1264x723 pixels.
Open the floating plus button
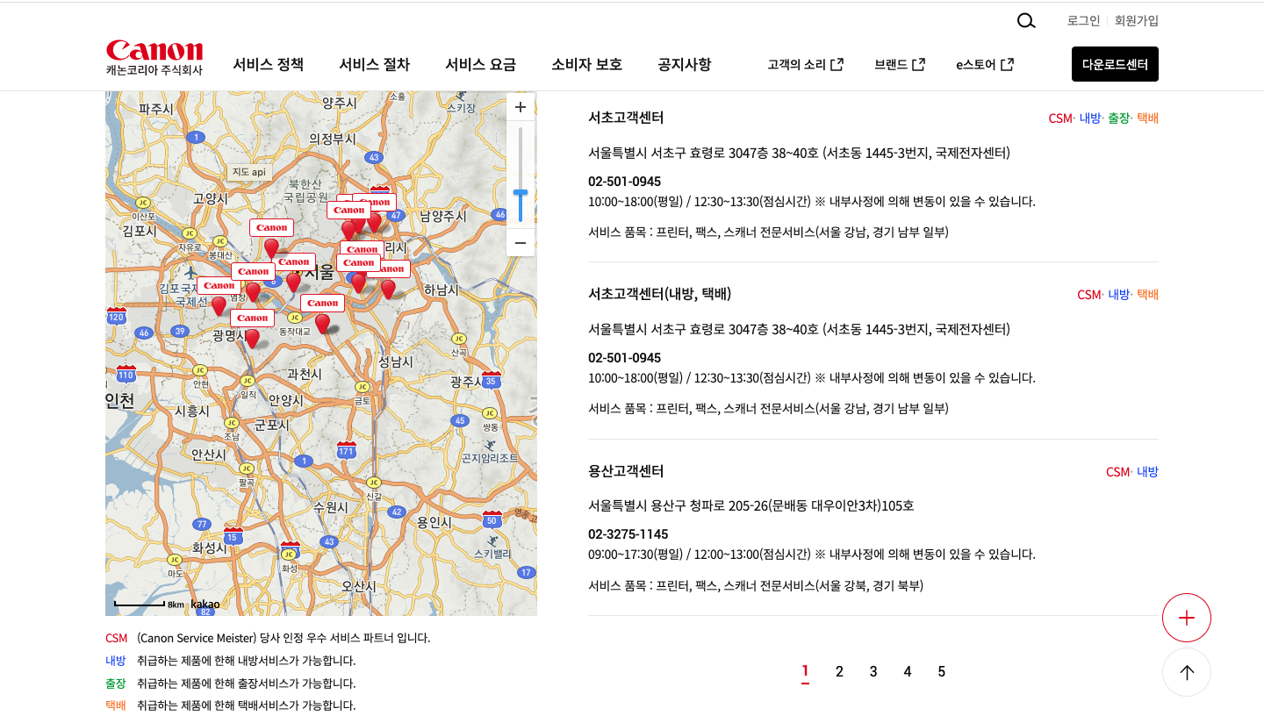pyautogui.click(x=1187, y=618)
